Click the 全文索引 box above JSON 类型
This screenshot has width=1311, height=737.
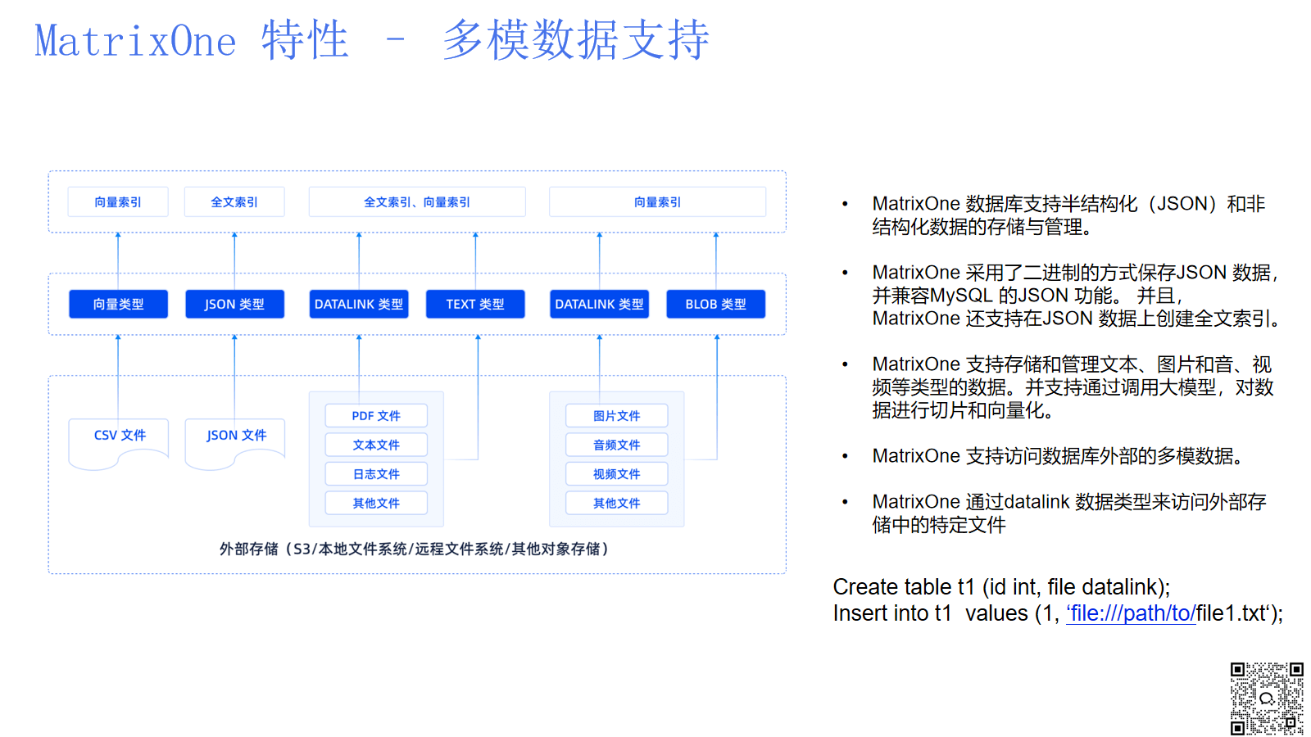coord(234,202)
